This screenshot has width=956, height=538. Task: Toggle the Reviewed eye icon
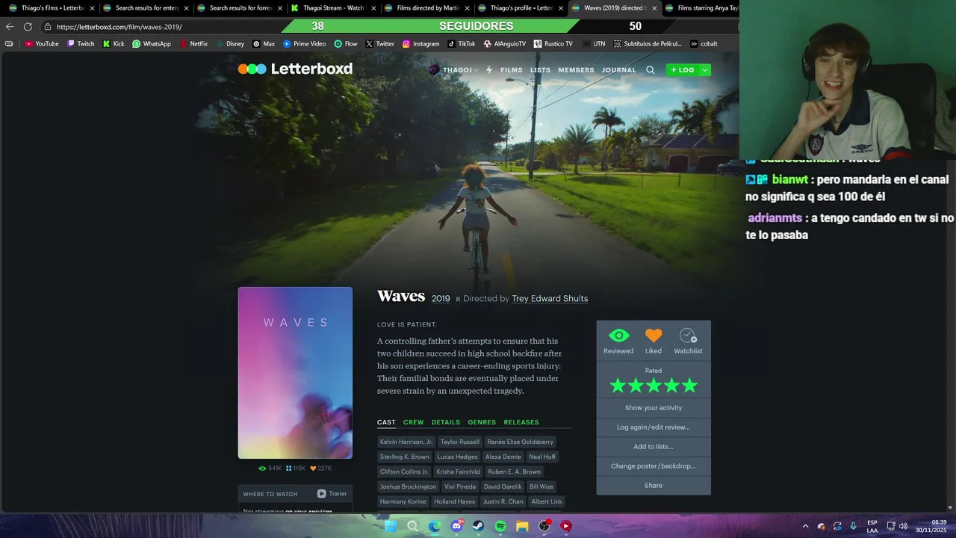click(x=618, y=336)
